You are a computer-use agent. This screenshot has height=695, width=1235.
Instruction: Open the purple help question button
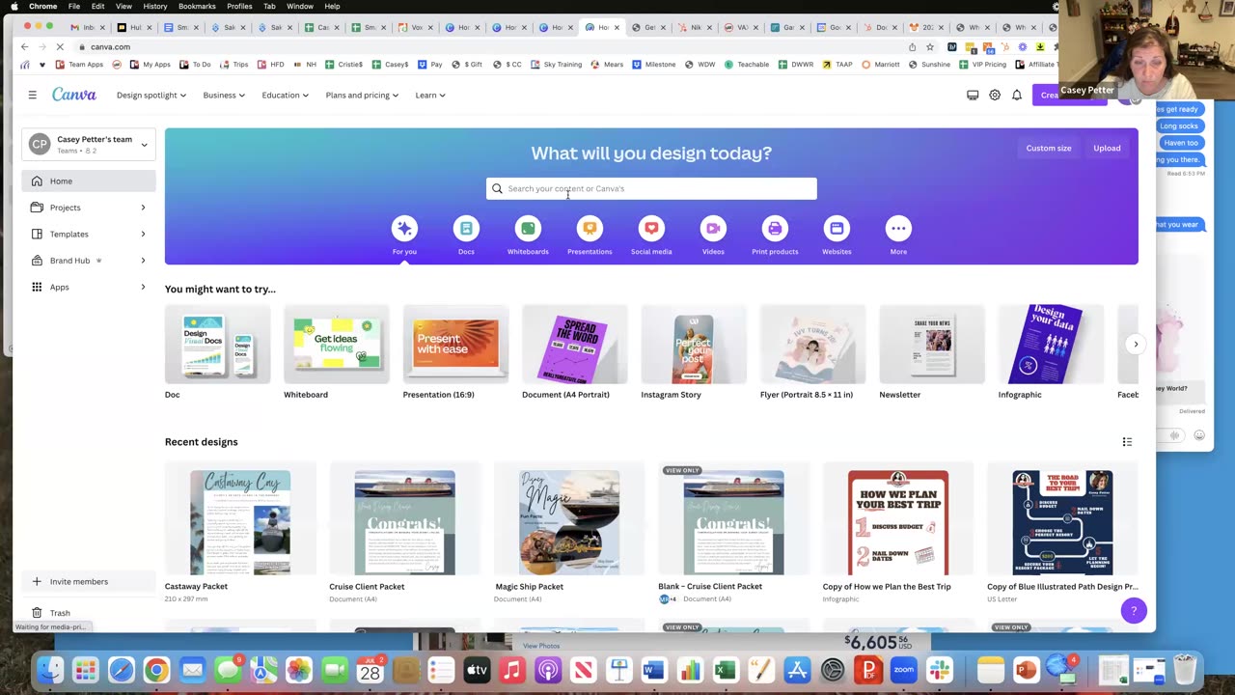point(1134,610)
